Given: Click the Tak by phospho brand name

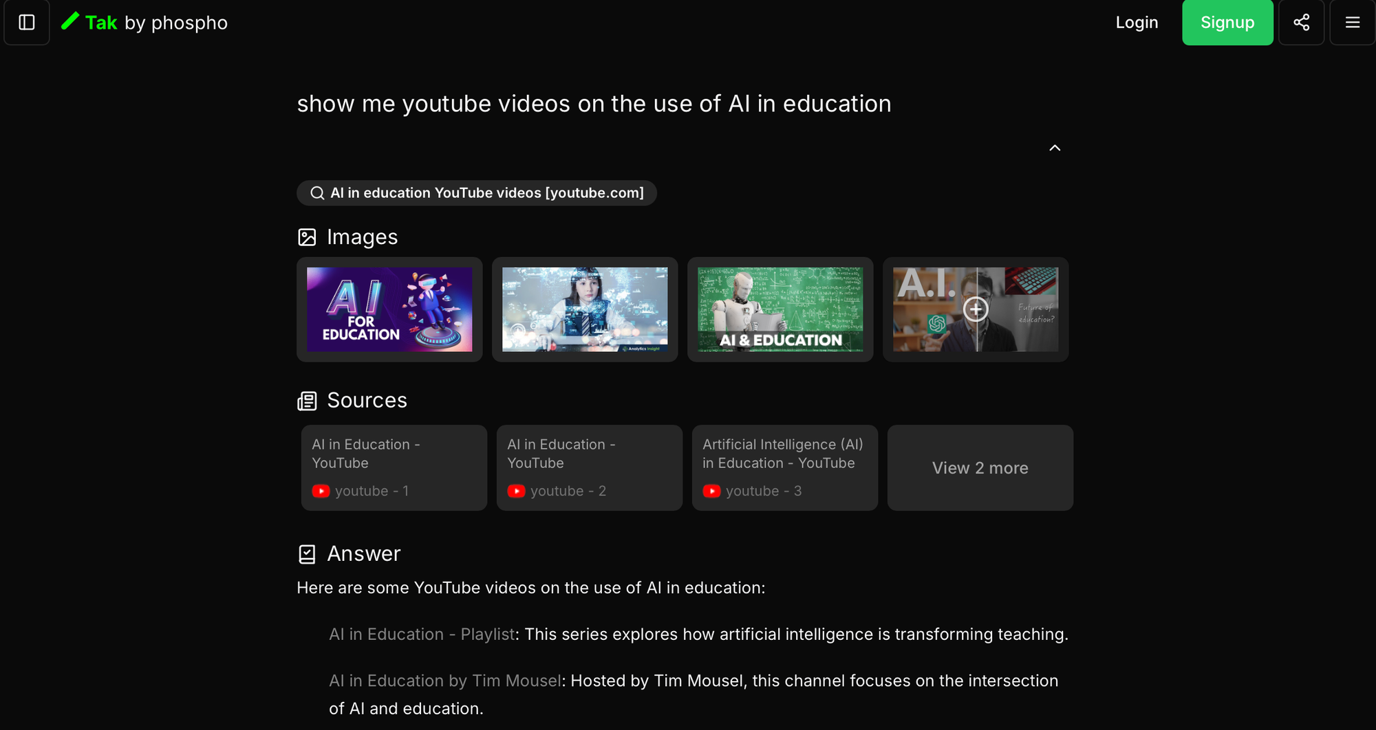Looking at the screenshot, I should click(x=156, y=23).
